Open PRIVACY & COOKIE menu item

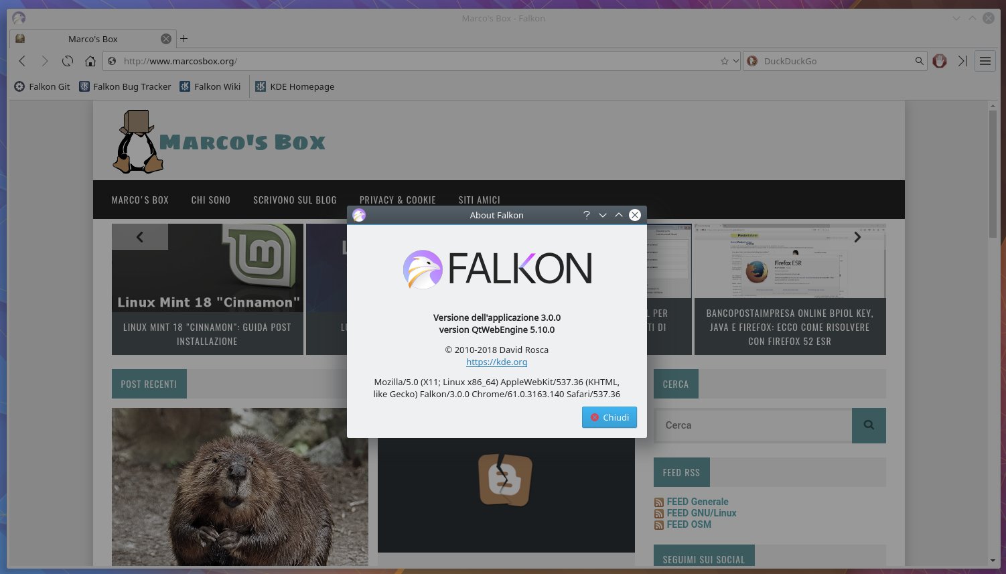click(398, 200)
